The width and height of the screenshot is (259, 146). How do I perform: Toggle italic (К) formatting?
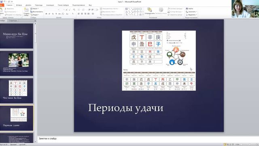pos(49,14)
